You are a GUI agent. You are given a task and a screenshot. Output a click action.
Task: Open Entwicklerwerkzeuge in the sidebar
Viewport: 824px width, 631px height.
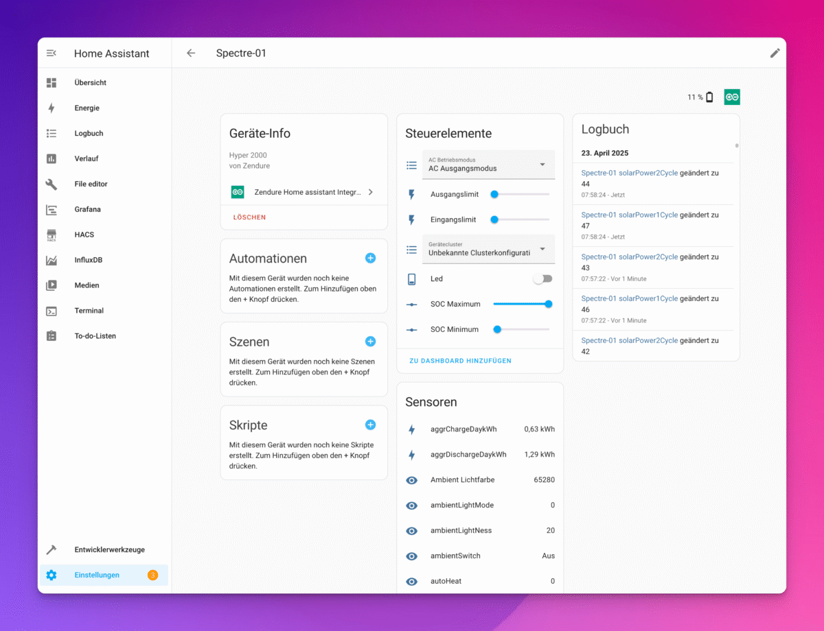pos(110,550)
